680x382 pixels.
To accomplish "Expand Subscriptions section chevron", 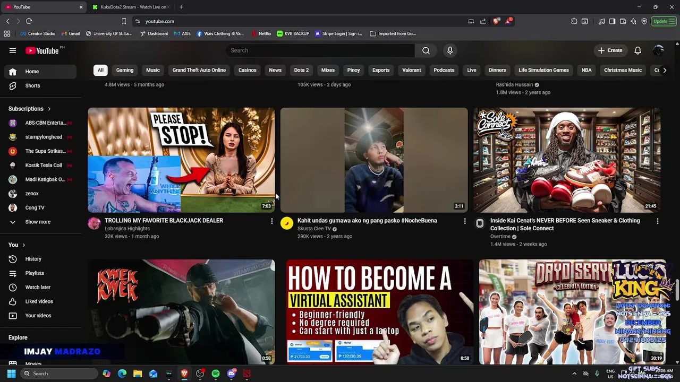I will (x=49, y=109).
